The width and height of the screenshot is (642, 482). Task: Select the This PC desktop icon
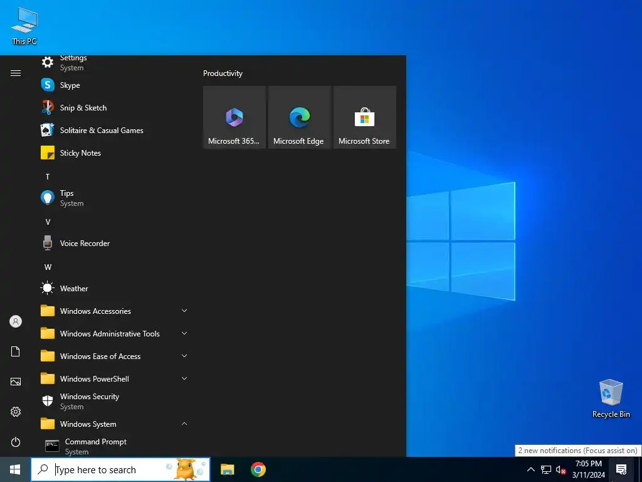pos(24,26)
